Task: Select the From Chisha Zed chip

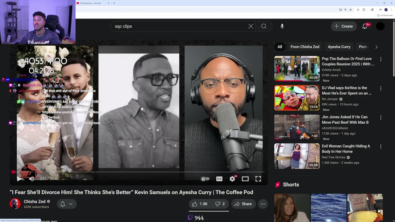Action: tap(305, 47)
